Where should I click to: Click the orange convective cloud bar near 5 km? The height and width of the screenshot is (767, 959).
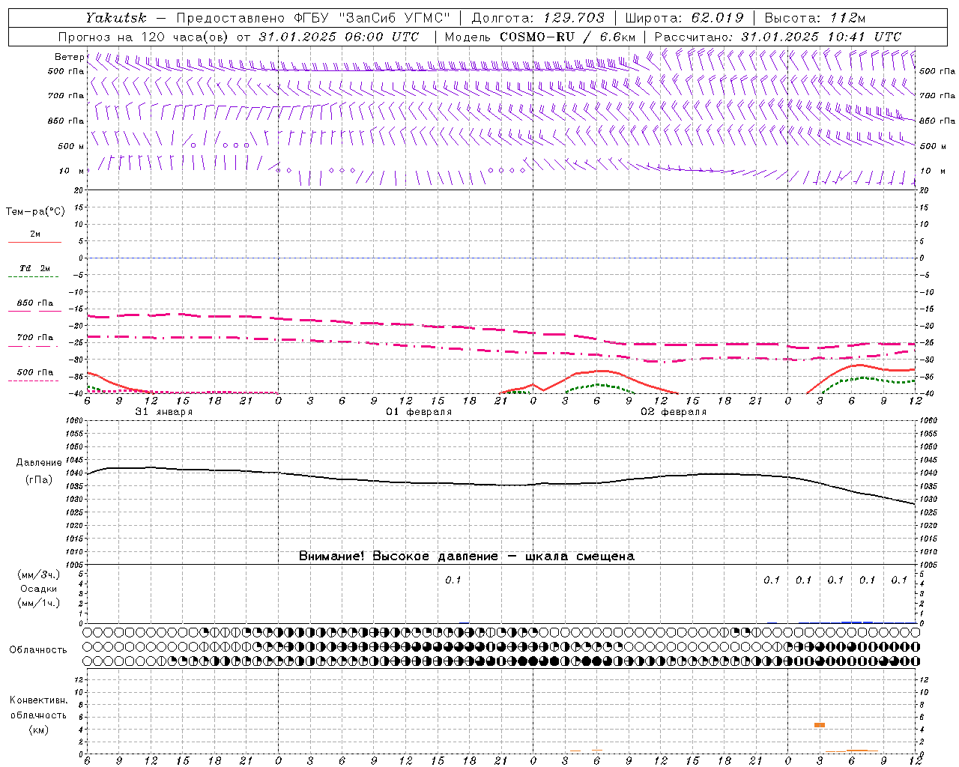pos(820,725)
